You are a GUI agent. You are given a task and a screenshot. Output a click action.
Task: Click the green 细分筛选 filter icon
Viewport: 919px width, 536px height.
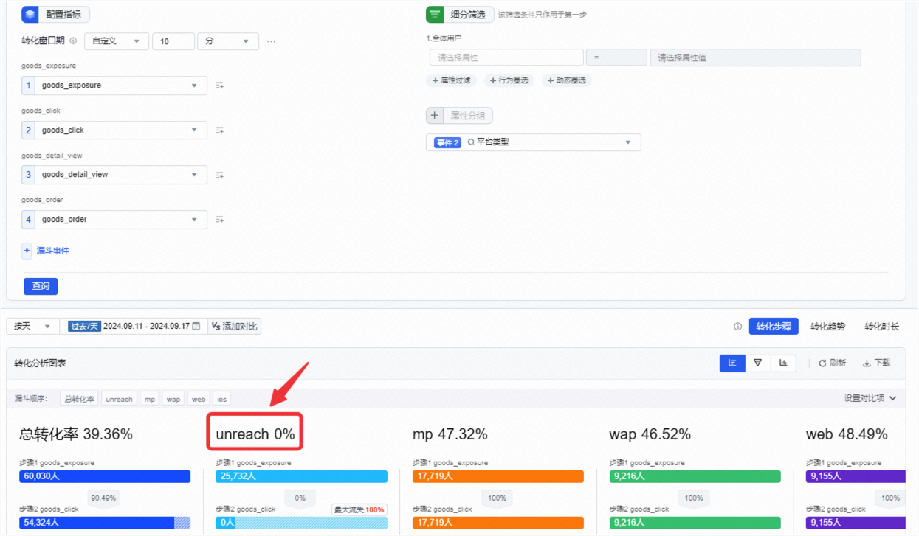click(435, 14)
